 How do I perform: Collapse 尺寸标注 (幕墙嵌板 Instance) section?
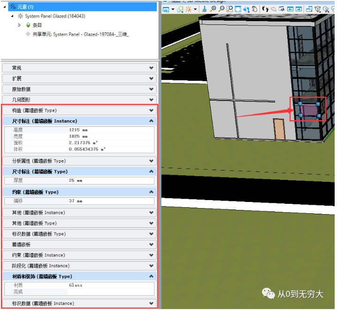tap(79, 121)
